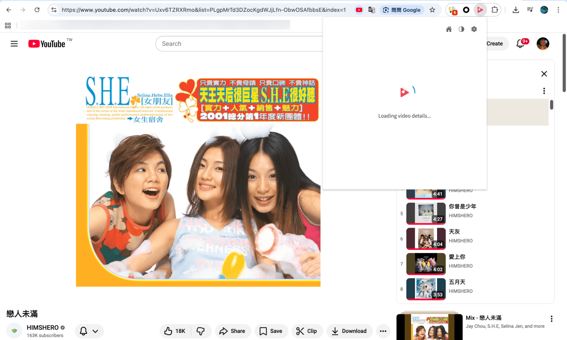567x340 pixels.
Task: Click the YouTube logo
Action: click(47, 43)
